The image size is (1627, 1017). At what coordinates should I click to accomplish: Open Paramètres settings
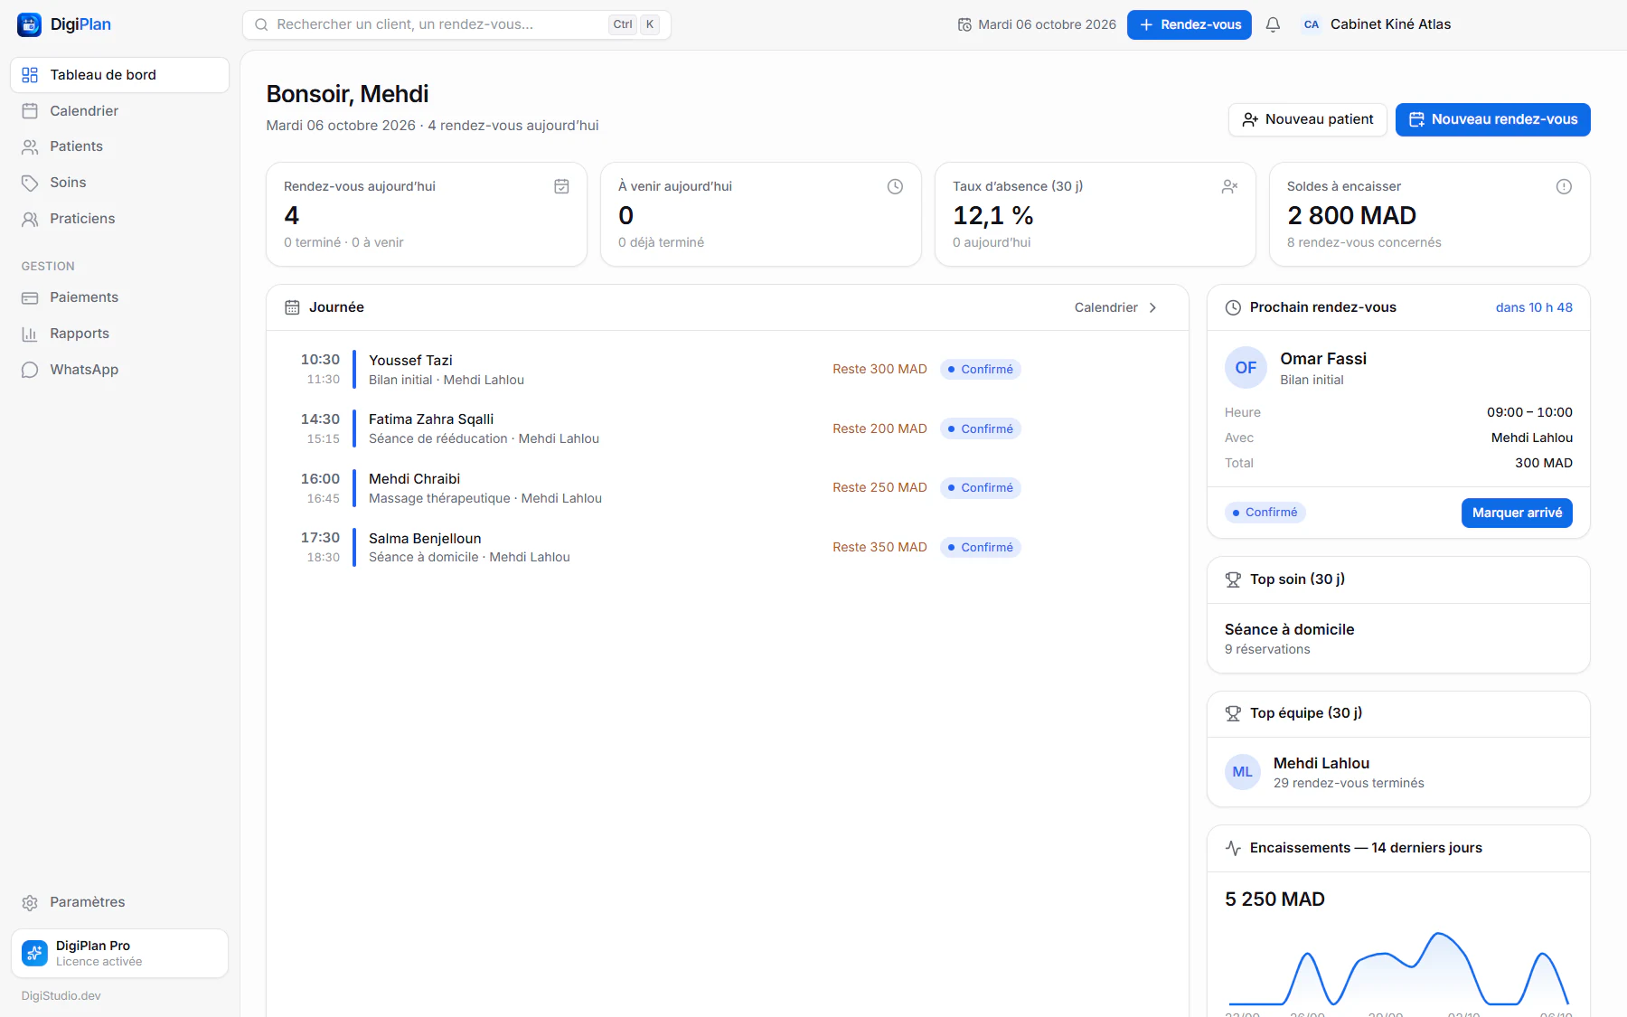coord(119,902)
